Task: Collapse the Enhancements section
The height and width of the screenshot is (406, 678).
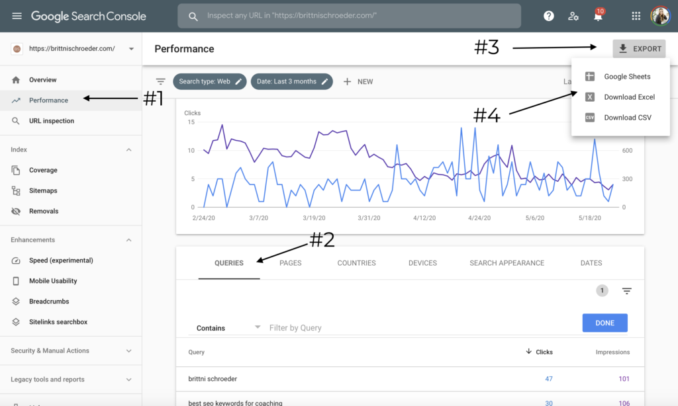Action: (129, 240)
